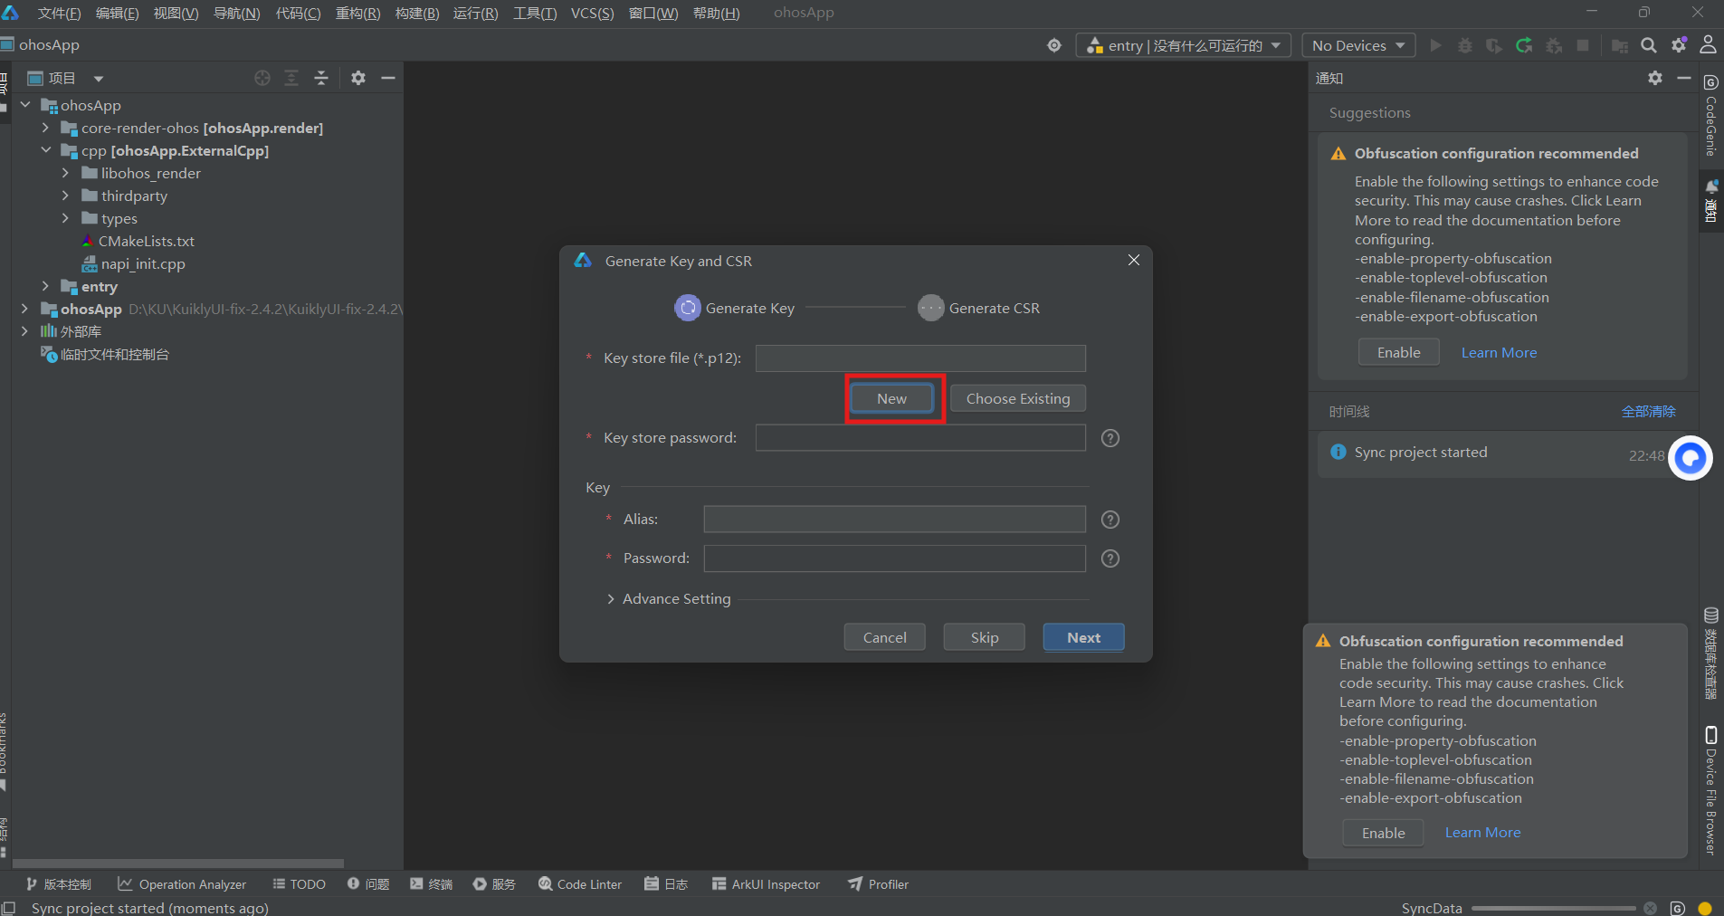Click the Alias input field

tap(894, 520)
